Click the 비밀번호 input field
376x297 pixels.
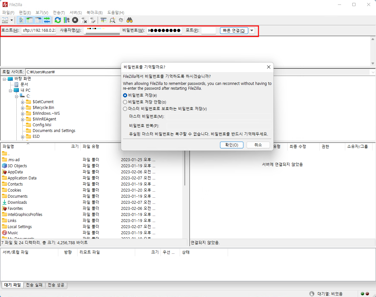[165, 30]
